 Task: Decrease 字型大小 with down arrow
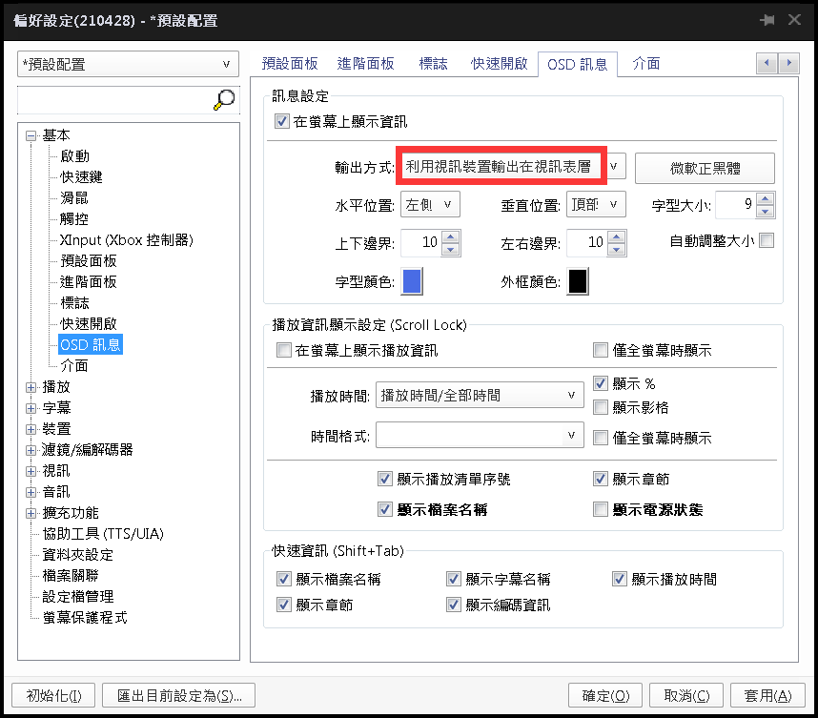tap(766, 212)
